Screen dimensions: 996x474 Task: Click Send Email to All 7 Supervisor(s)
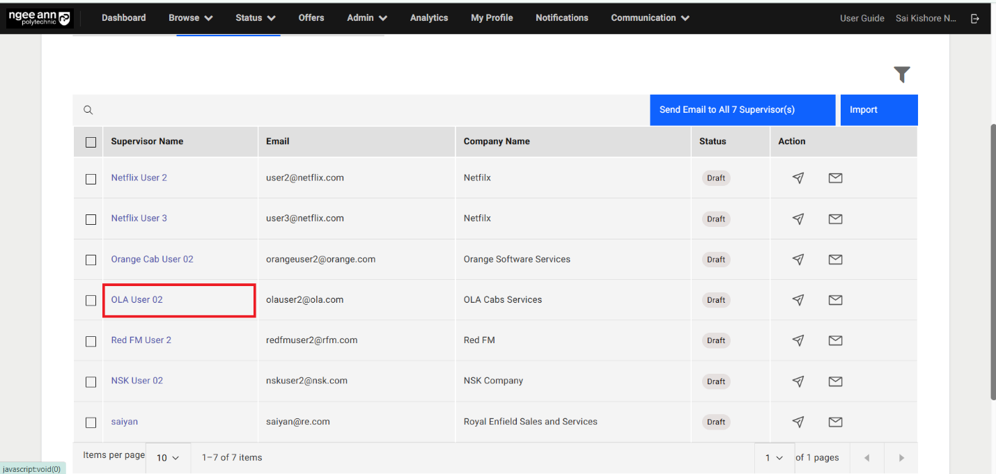(x=742, y=109)
